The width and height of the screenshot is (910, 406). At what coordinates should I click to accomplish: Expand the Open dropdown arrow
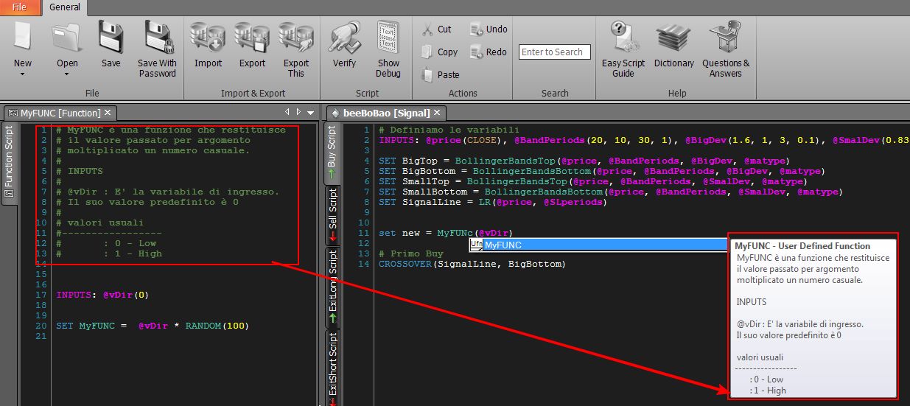[67, 74]
